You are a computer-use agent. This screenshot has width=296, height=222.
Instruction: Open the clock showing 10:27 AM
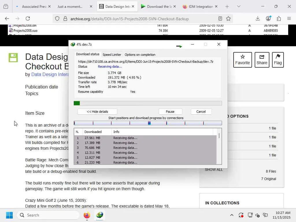point(282,215)
